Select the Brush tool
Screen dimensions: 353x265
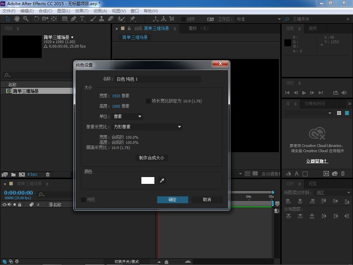coord(93,19)
